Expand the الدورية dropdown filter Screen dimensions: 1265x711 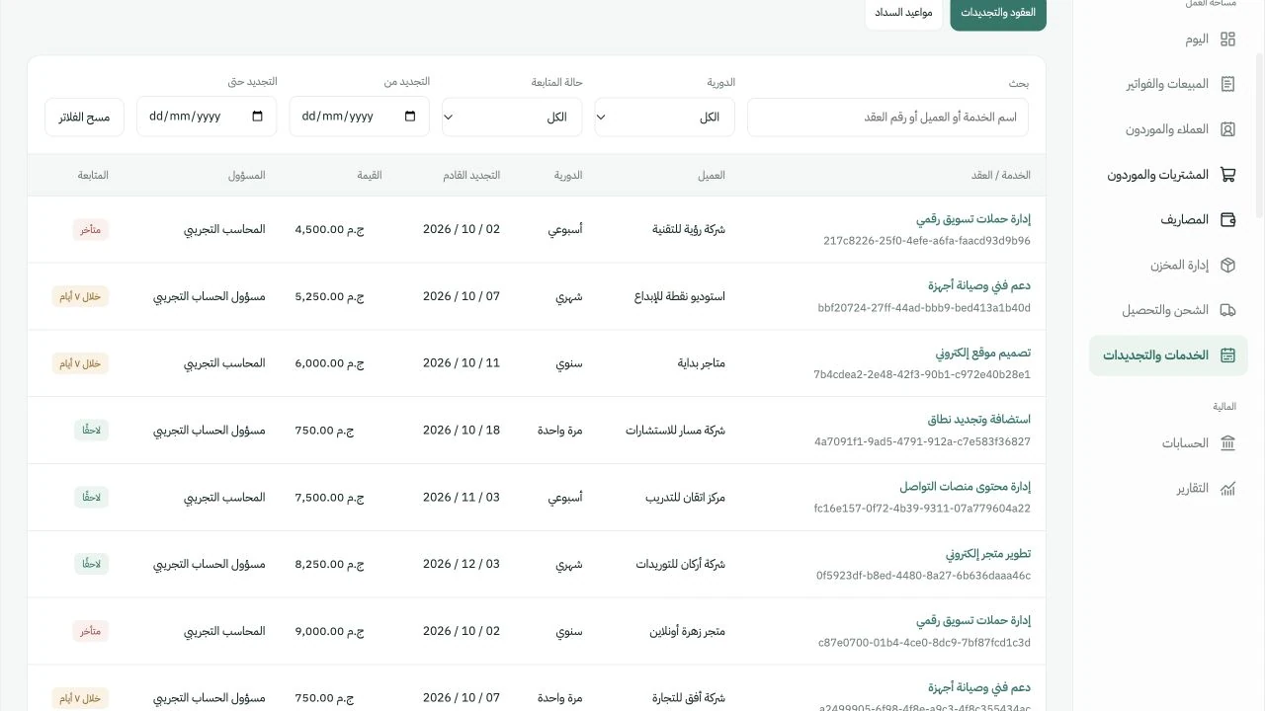pyautogui.click(x=664, y=117)
